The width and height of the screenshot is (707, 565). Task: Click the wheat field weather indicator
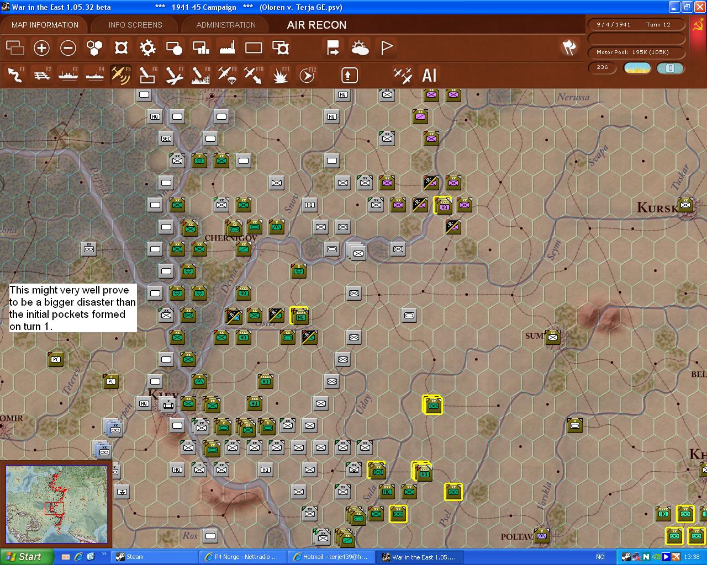pyautogui.click(x=637, y=68)
